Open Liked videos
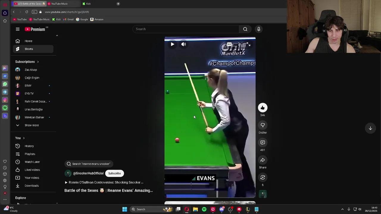 coord(33,170)
